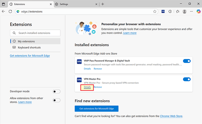Open Settings and more ellipsis menu
The width and height of the screenshot is (202, 124).
[x=191, y=12]
